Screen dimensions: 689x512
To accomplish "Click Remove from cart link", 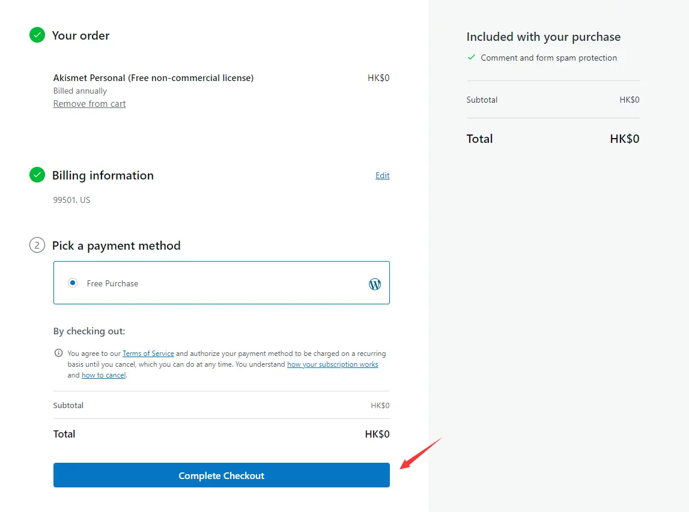I will pos(89,104).
